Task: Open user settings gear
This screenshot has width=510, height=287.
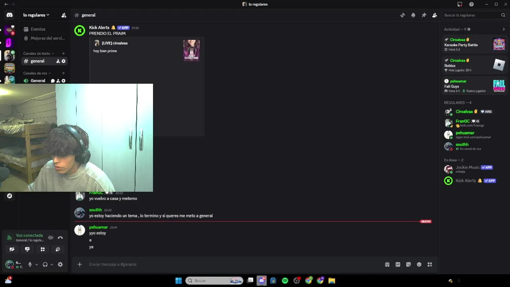Action: tap(60, 264)
